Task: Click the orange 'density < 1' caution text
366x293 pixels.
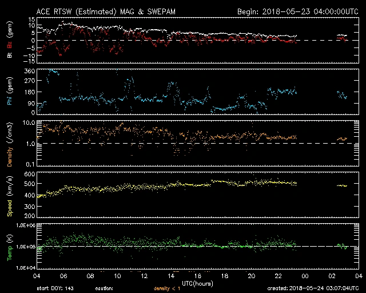Action: click(167, 288)
